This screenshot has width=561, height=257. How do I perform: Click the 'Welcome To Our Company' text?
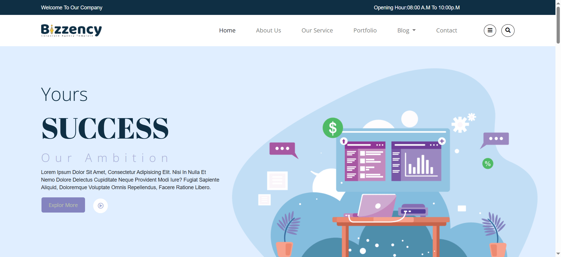[72, 8]
